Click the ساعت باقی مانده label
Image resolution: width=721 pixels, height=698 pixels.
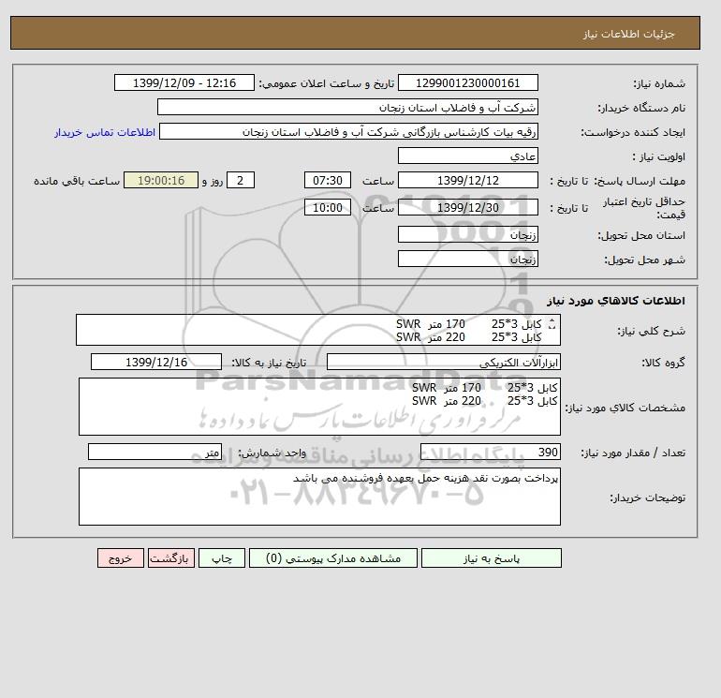(x=77, y=181)
